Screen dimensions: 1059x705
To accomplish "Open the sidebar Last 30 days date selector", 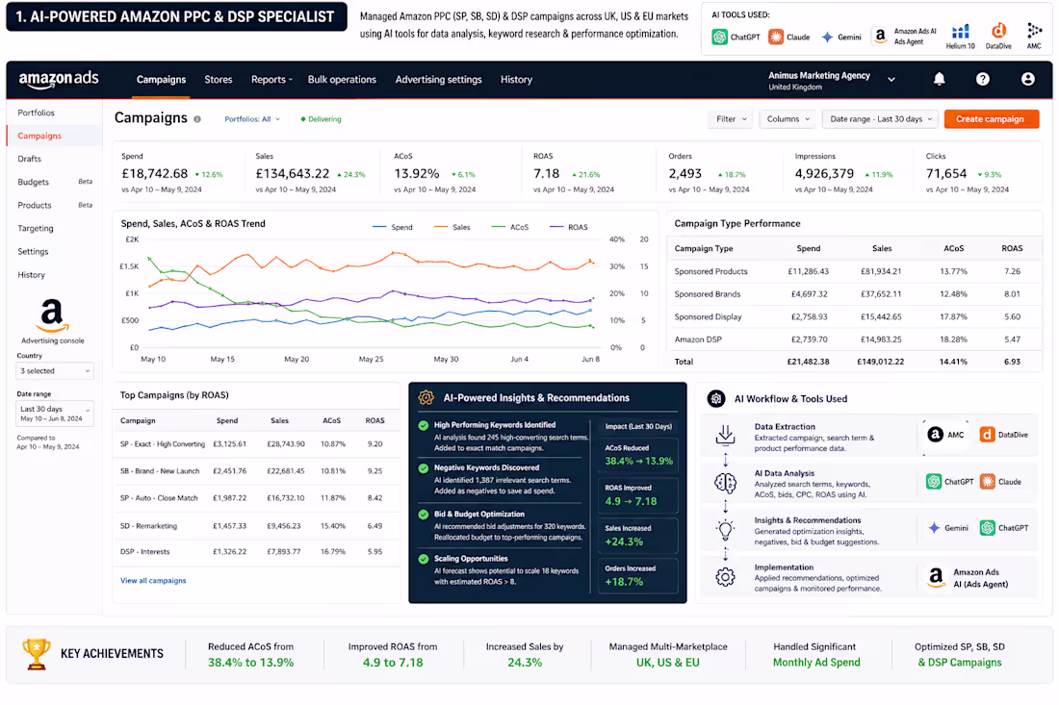I will click(x=55, y=414).
